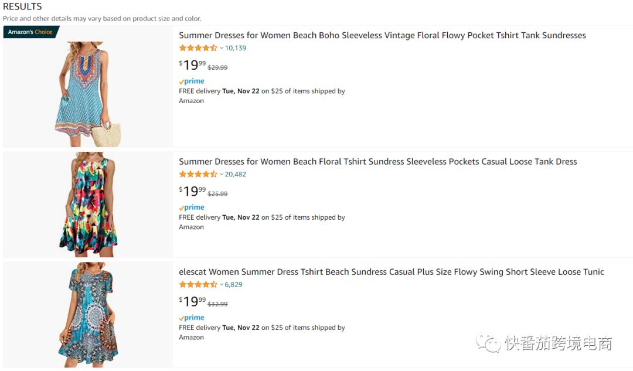Expand rating breakdown arrow beside 10,139
This screenshot has height=371, width=633.
pos(222,48)
